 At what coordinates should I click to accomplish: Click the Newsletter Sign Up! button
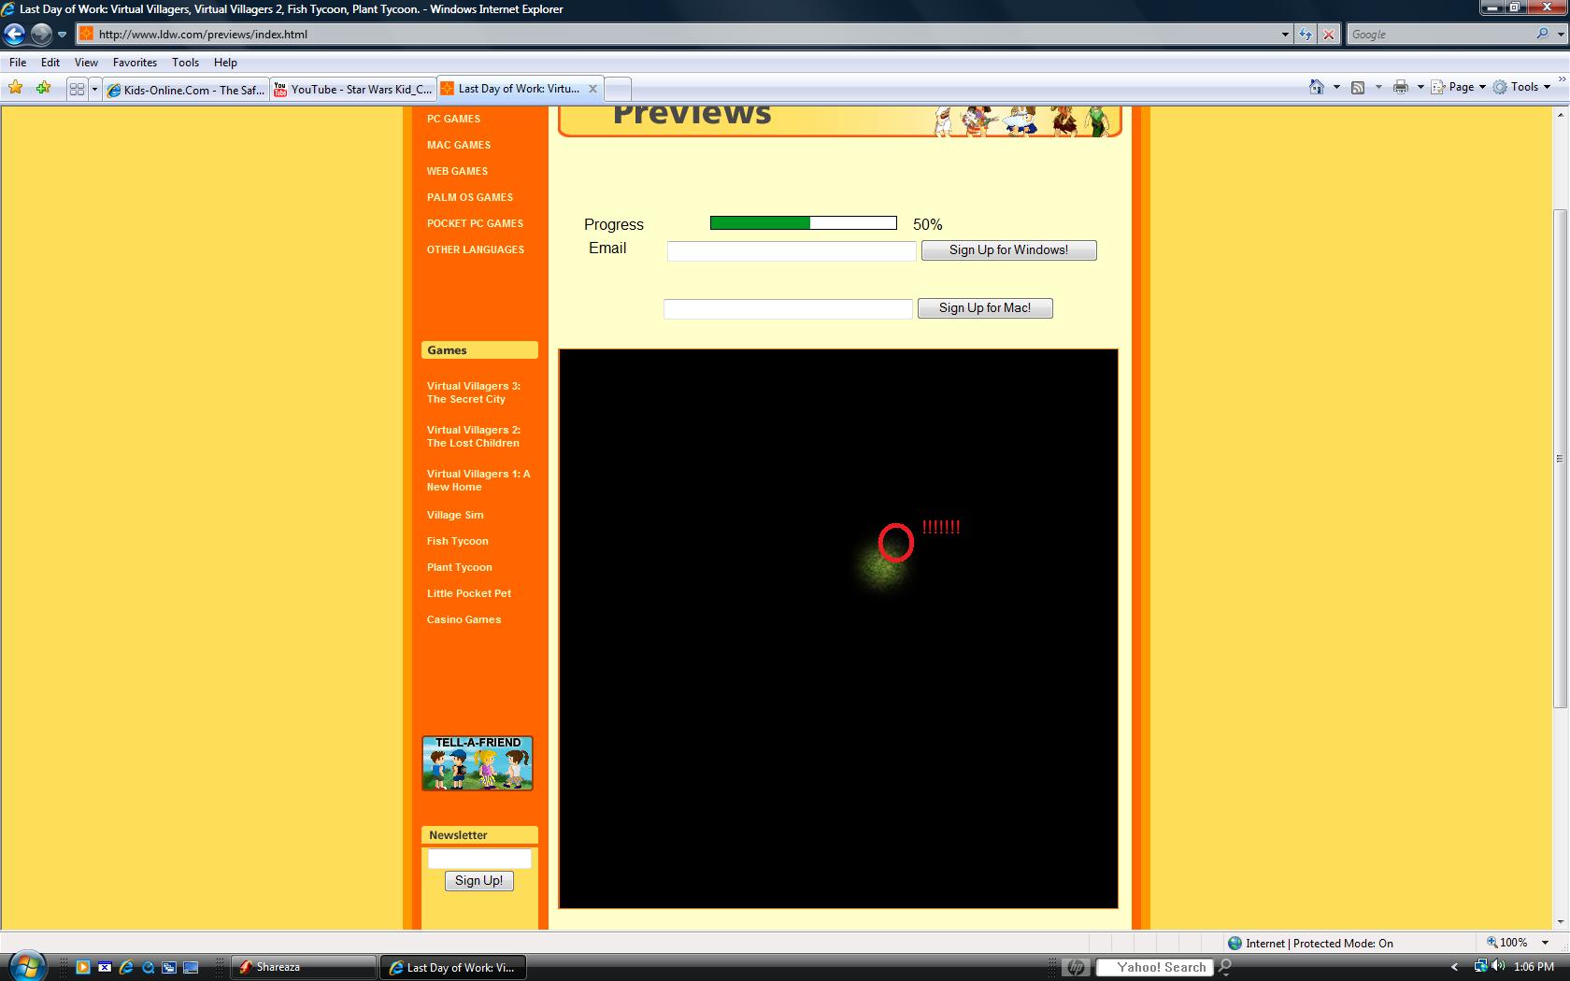(x=479, y=881)
